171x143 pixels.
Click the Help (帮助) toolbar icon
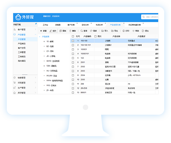pos(133,31)
